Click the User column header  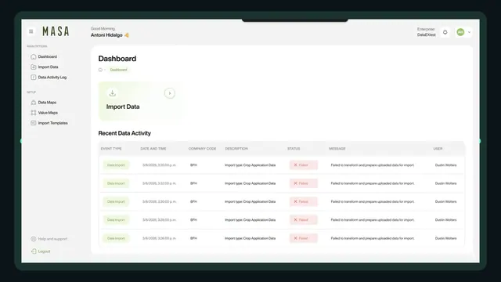point(438,149)
